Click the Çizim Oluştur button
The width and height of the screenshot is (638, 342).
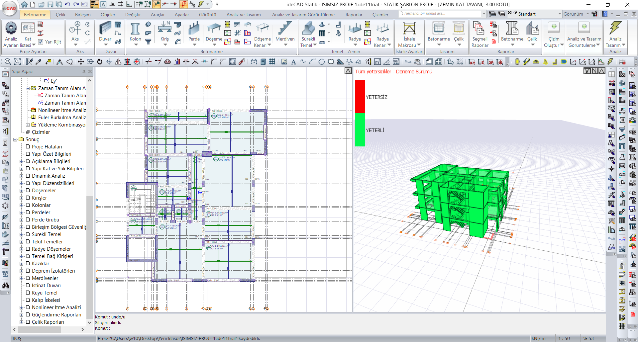tap(554, 34)
